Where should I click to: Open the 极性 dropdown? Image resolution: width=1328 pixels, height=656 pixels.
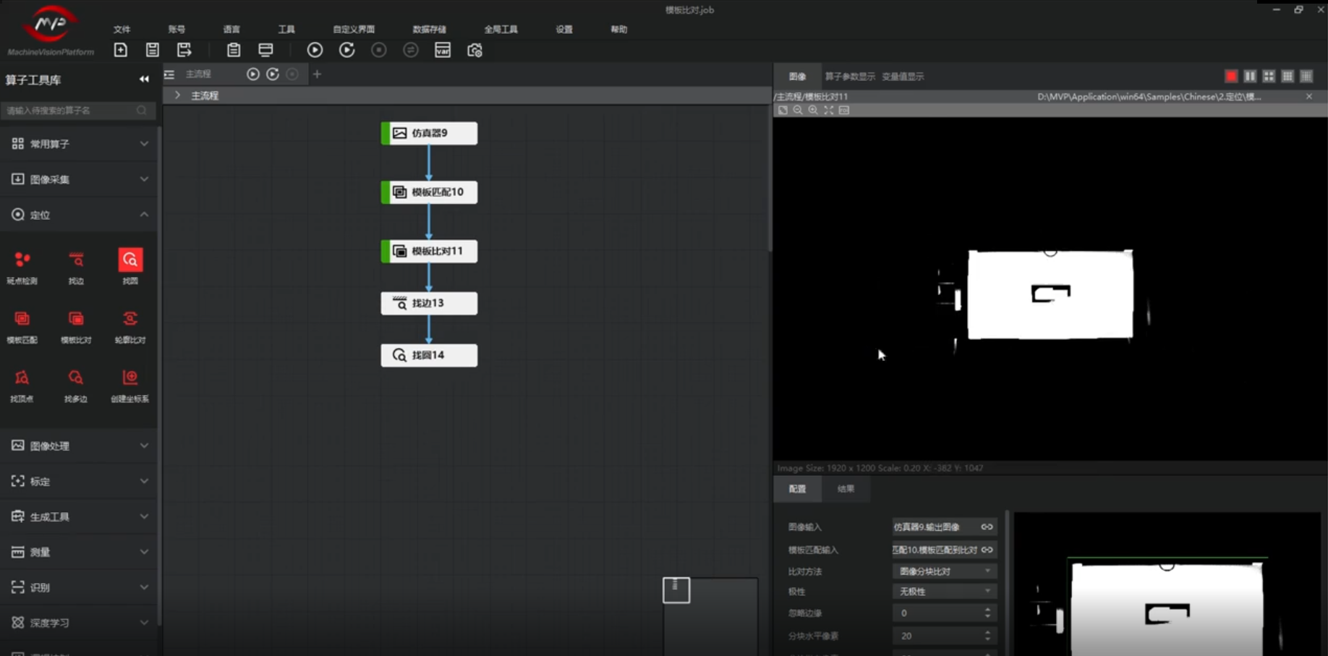pyautogui.click(x=944, y=592)
